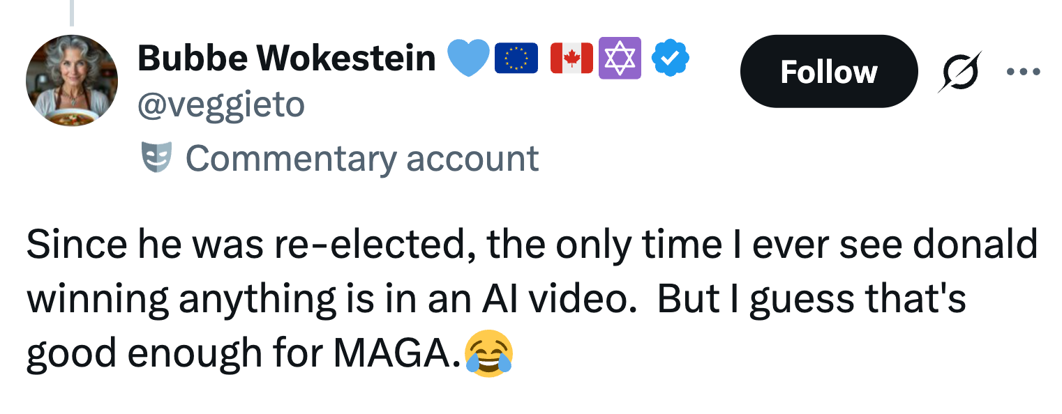Open the @veggieto profile link
Viewport: 1062px width, 414px height.
point(221,105)
